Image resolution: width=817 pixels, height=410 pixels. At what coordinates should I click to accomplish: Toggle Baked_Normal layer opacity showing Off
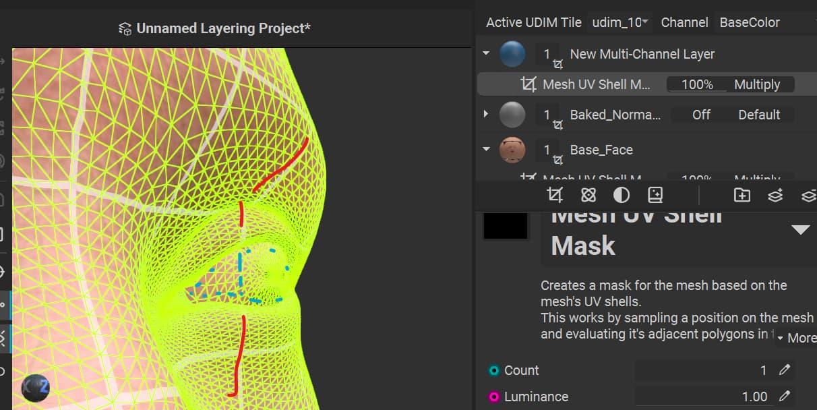tap(701, 115)
